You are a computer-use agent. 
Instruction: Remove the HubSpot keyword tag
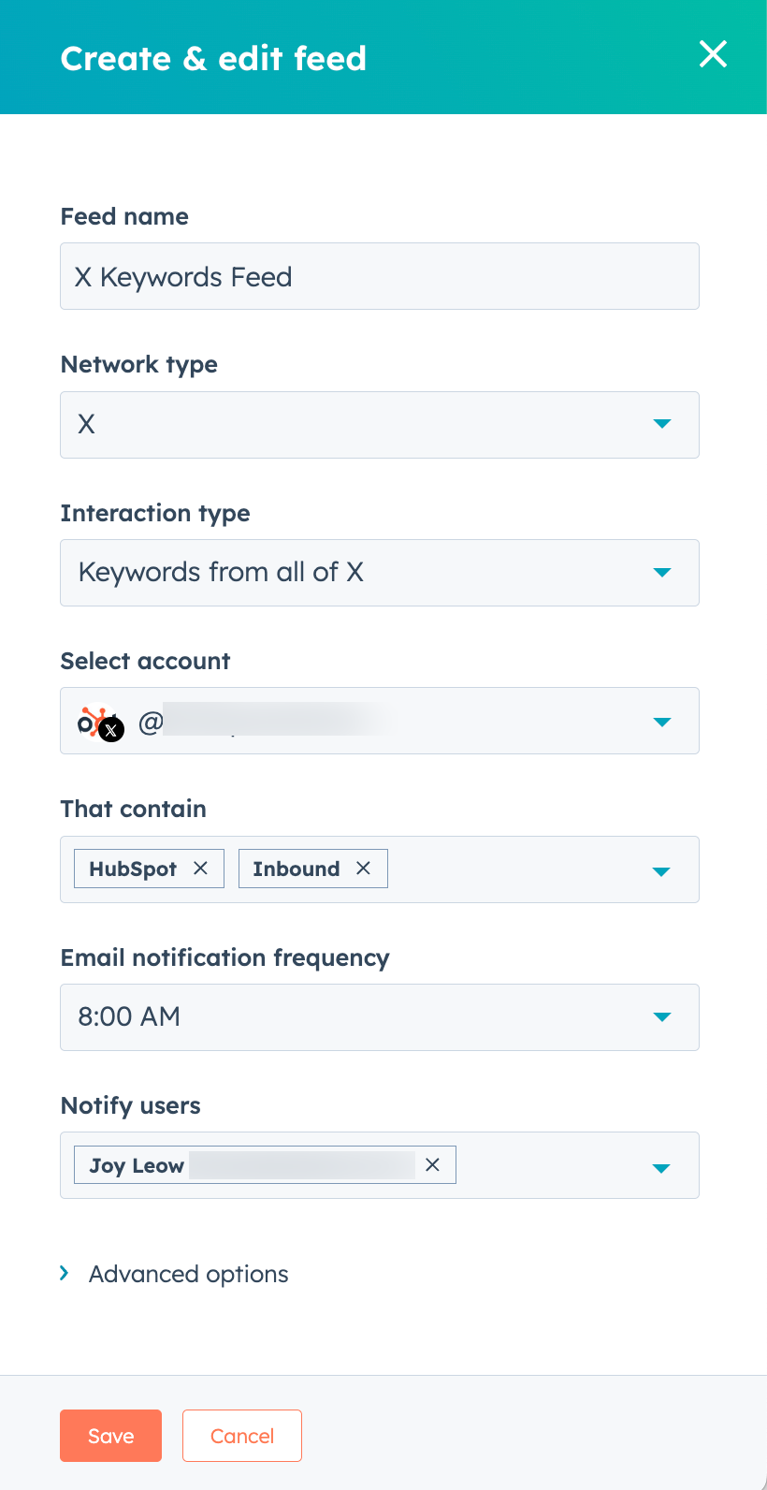pos(200,868)
